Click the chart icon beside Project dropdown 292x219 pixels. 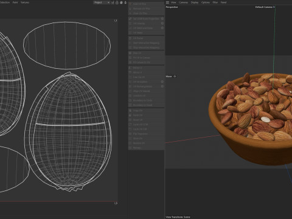click(x=113, y=2)
